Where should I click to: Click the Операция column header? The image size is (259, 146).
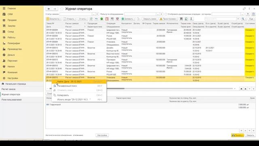pyautogui.click(x=113, y=24)
